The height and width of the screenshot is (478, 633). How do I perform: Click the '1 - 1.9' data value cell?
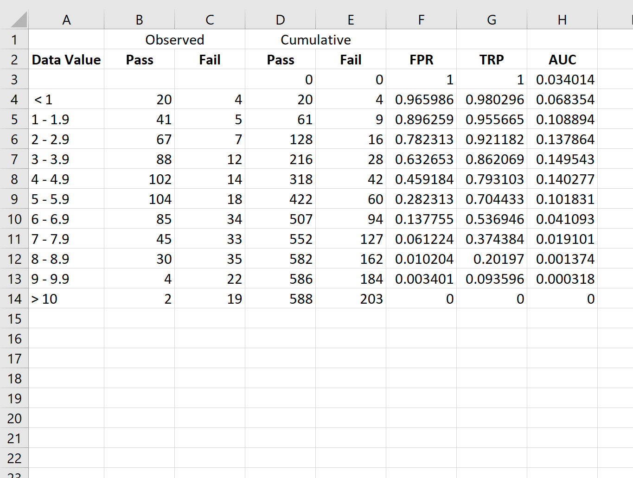[66, 119]
